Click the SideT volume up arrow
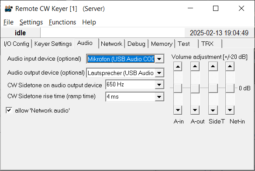 [x=213, y=66]
